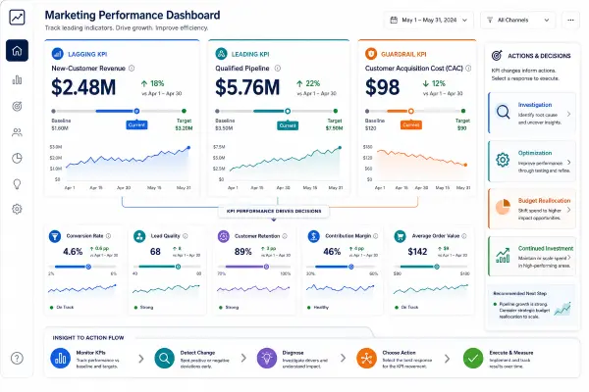The image size is (589, 392).
Task: Click the dashboard logo chart icon
Action: click(x=17, y=18)
